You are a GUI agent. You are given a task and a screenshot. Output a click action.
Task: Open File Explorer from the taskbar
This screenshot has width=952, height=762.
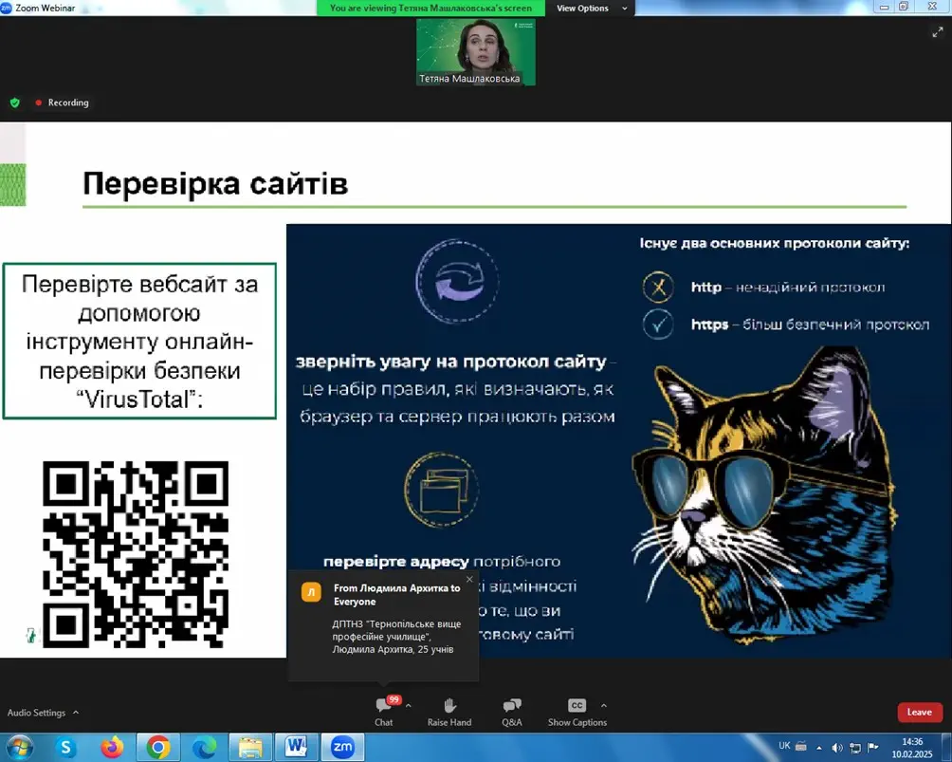coord(250,747)
